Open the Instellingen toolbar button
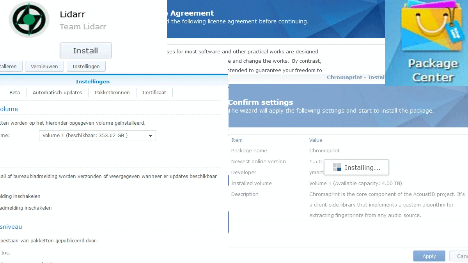 click(x=86, y=67)
